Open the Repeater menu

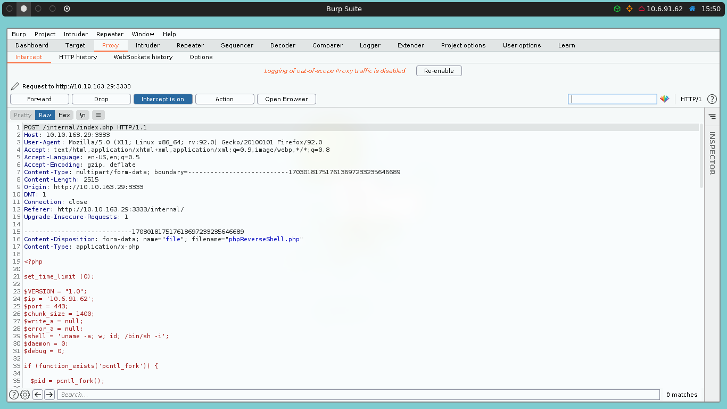110,34
